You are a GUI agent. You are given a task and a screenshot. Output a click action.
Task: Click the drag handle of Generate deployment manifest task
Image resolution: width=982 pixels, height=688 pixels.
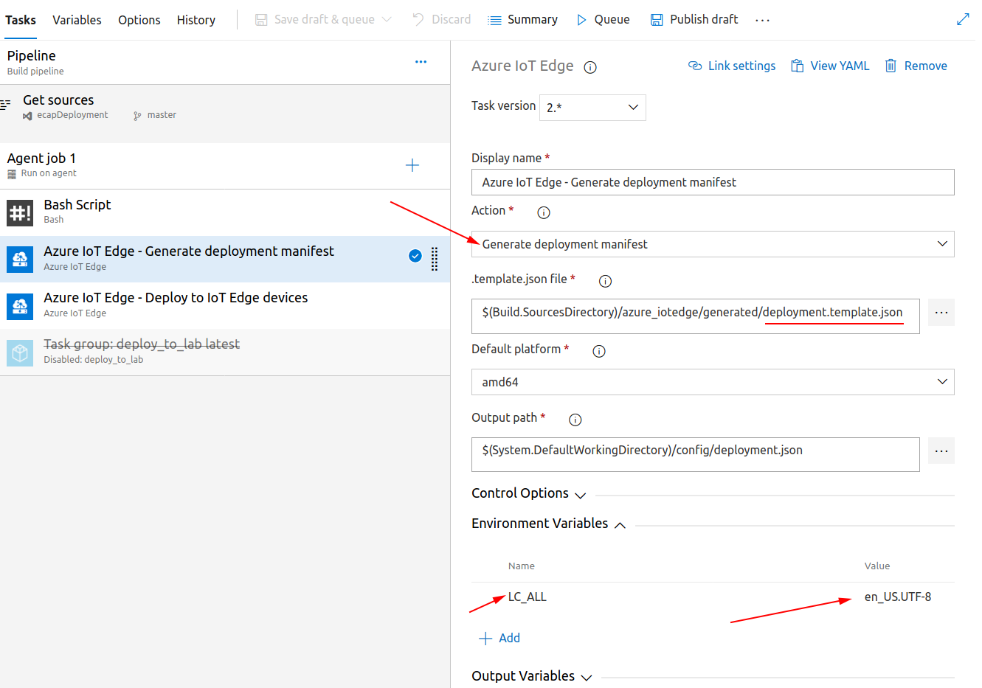point(435,259)
